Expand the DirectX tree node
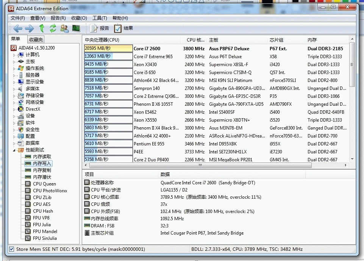This screenshot has height=261, width=364. click(15, 110)
